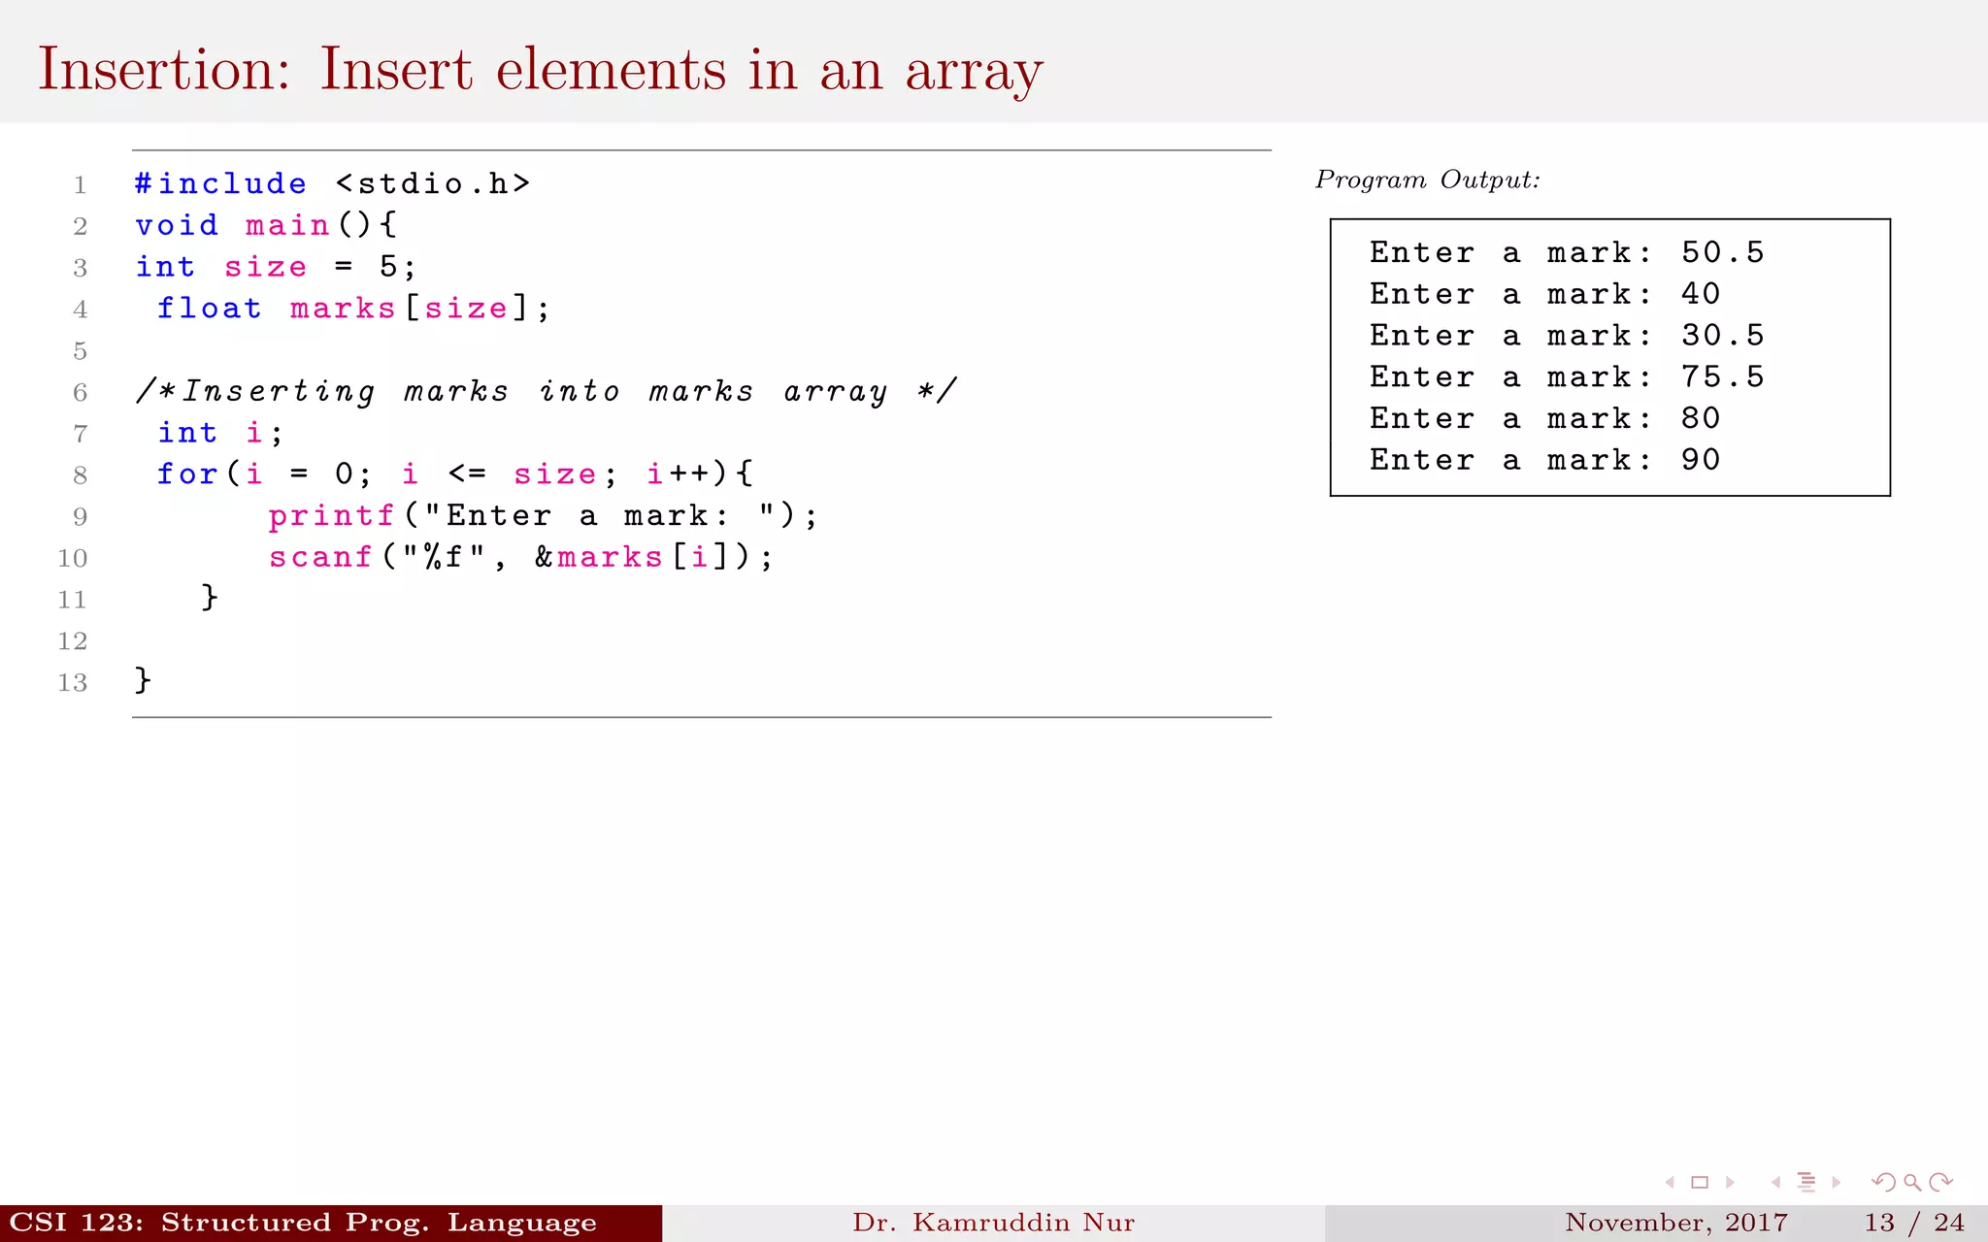
Task: Click footer date 'November, 2017'
Action: pyautogui.click(x=1676, y=1223)
